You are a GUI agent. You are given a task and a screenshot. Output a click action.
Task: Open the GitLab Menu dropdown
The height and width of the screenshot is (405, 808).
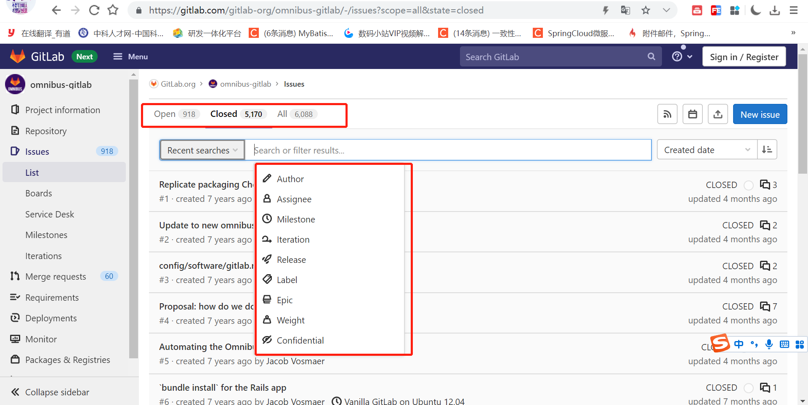[130, 57]
